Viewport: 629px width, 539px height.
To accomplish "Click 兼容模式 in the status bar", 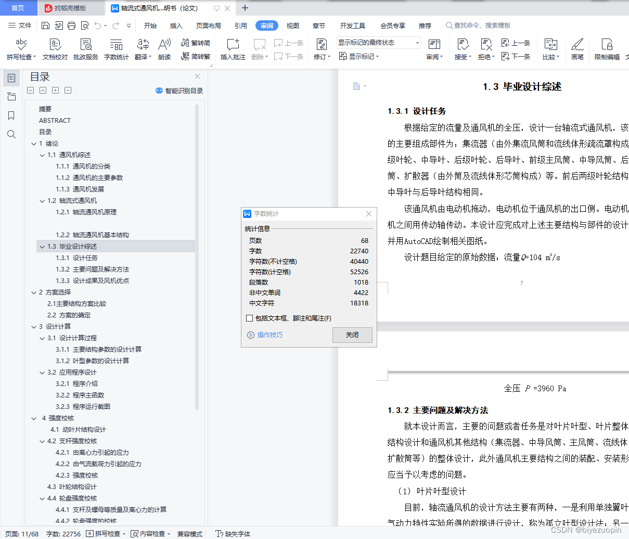I will click(190, 534).
